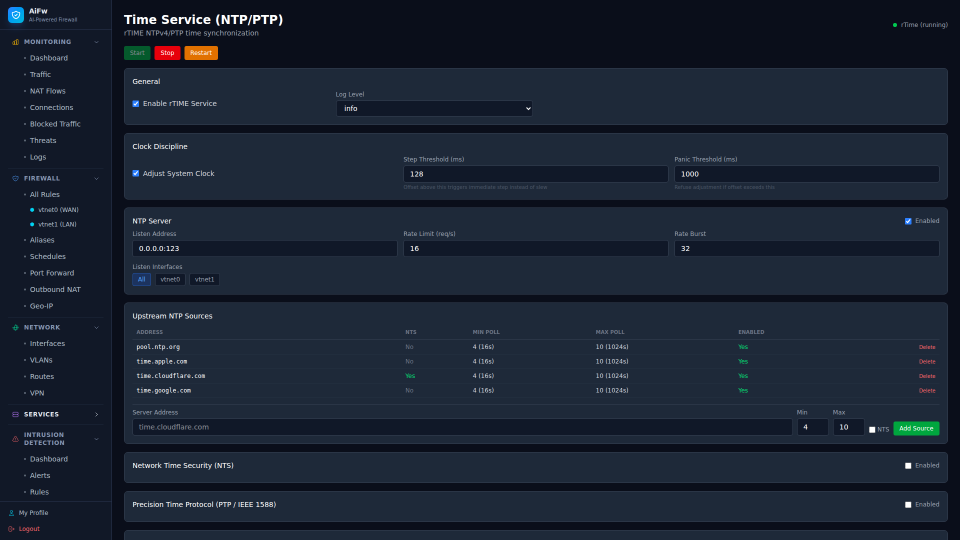This screenshot has height=540, width=960.
Task: Open the Intrusion Detection Alerts page
Action: click(x=40, y=475)
